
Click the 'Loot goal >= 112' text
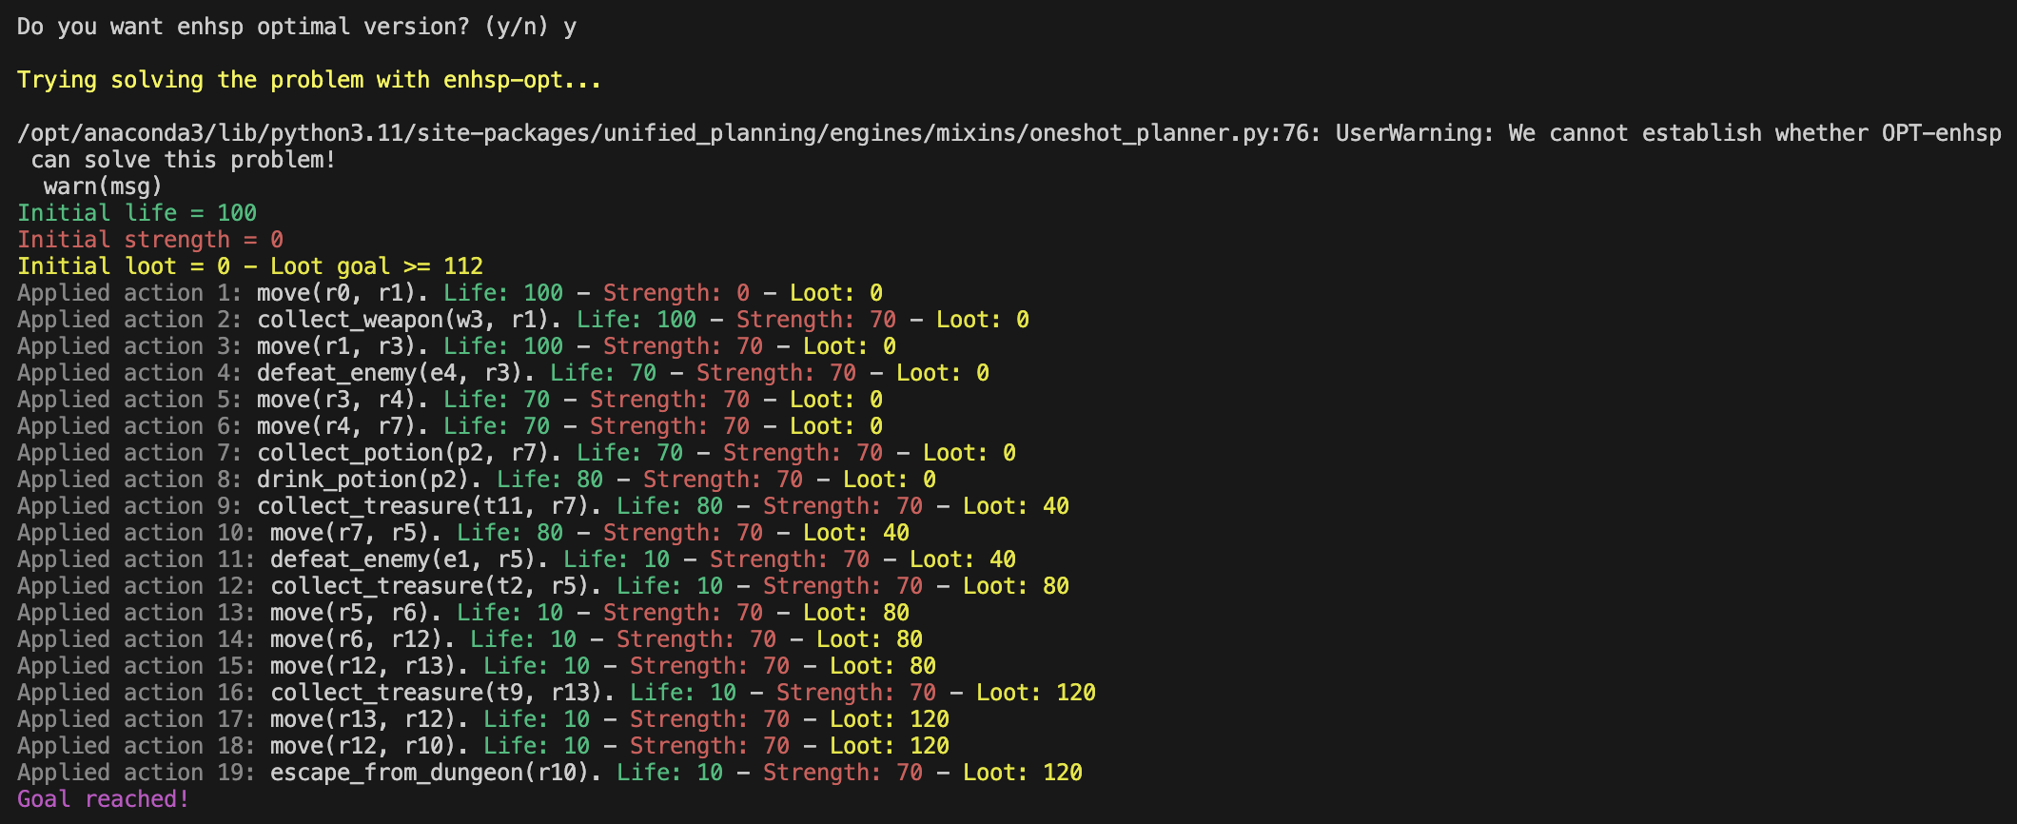point(377,266)
